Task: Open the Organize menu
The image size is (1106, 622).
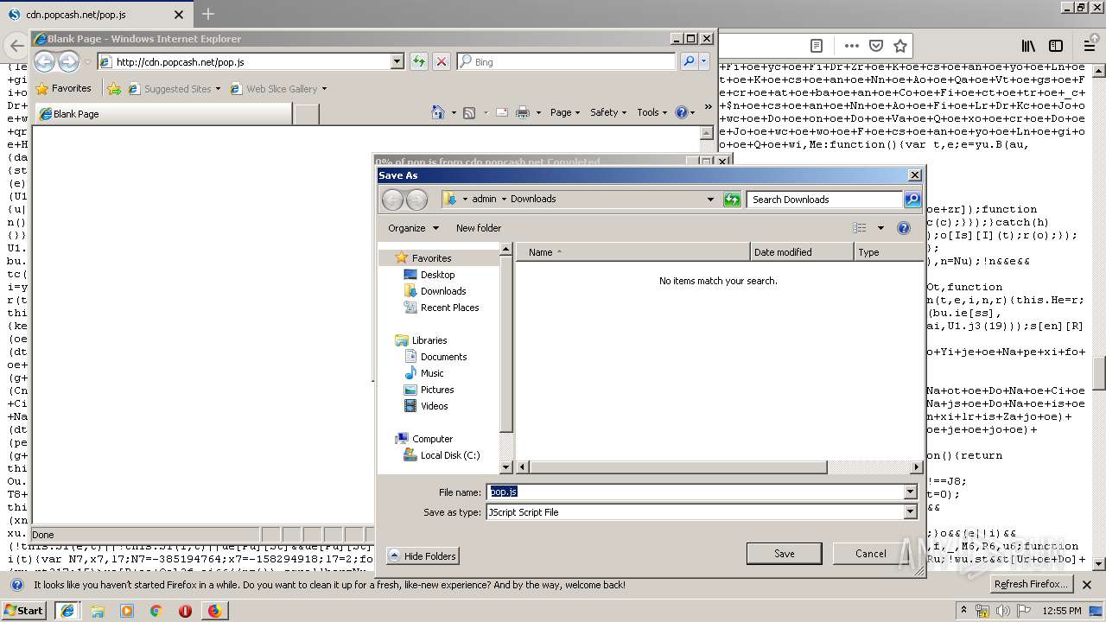Action: pos(413,228)
